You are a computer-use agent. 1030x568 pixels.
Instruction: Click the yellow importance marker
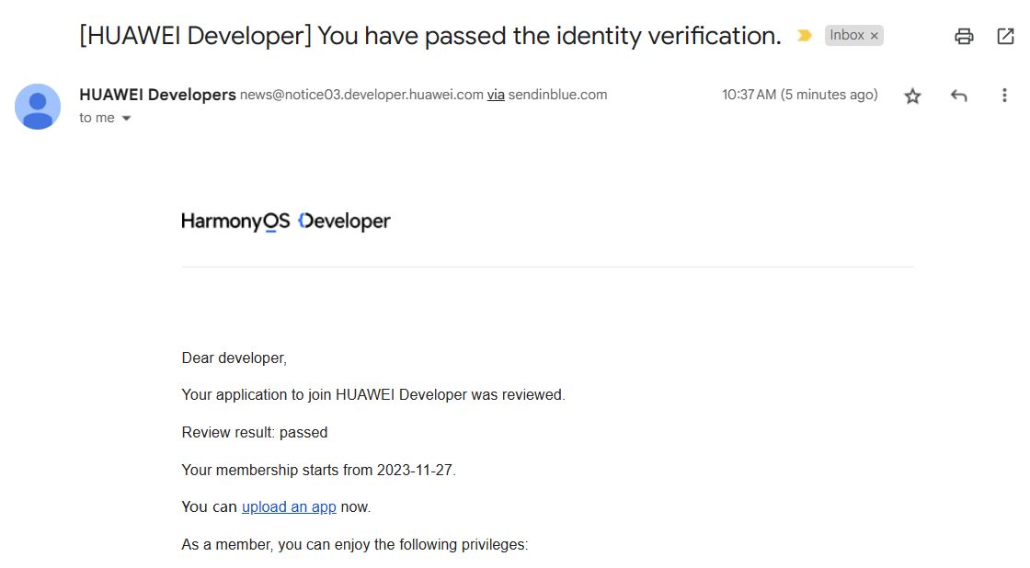pos(805,36)
